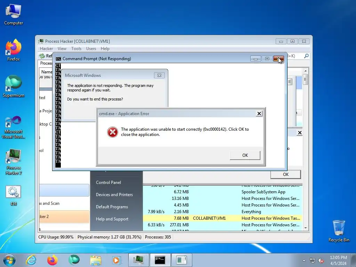Open the Tools menu in Process Hacker
356x267 pixels.
click(x=76, y=49)
